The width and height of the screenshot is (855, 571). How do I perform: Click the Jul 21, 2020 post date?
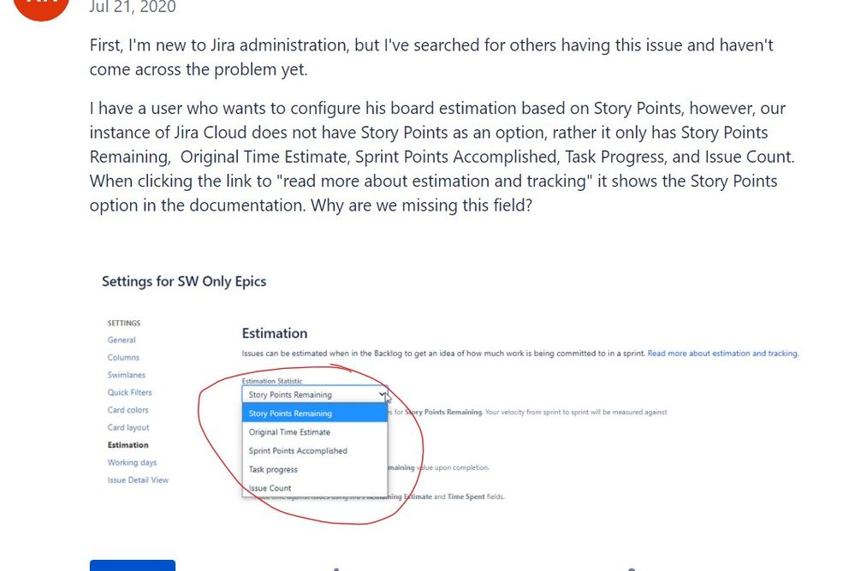[x=132, y=8]
